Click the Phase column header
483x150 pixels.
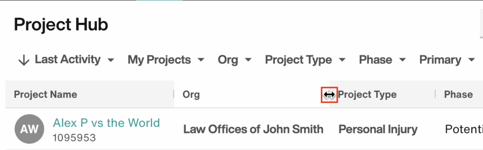pyautogui.click(x=458, y=94)
